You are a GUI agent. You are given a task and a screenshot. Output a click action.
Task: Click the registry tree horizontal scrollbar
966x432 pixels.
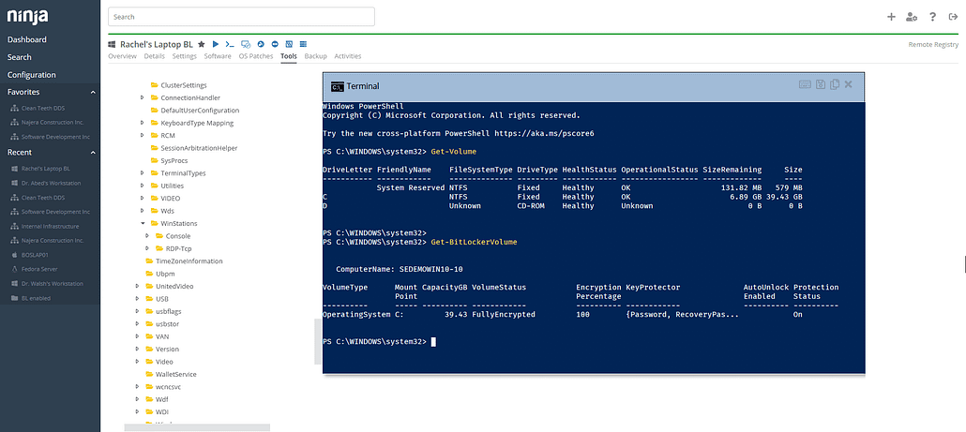[x=197, y=427]
